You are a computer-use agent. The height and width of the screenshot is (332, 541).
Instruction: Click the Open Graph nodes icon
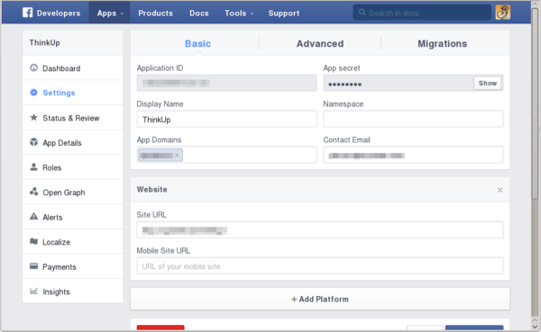(34, 192)
